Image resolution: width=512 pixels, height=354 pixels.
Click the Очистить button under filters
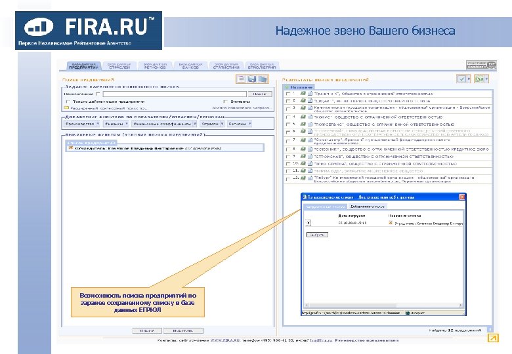point(183,330)
